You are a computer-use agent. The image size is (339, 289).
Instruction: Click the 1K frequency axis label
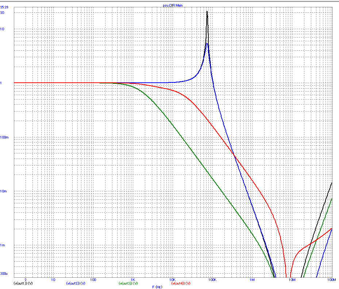pyautogui.click(x=133, y=280)
